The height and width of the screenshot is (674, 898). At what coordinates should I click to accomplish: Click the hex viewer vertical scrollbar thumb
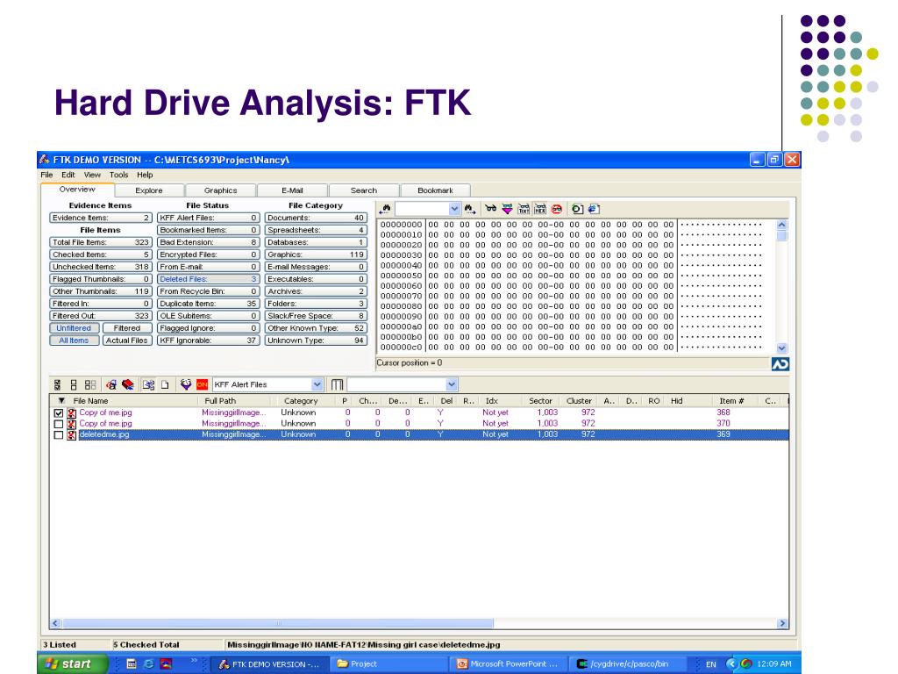click(x=781, y=235)
